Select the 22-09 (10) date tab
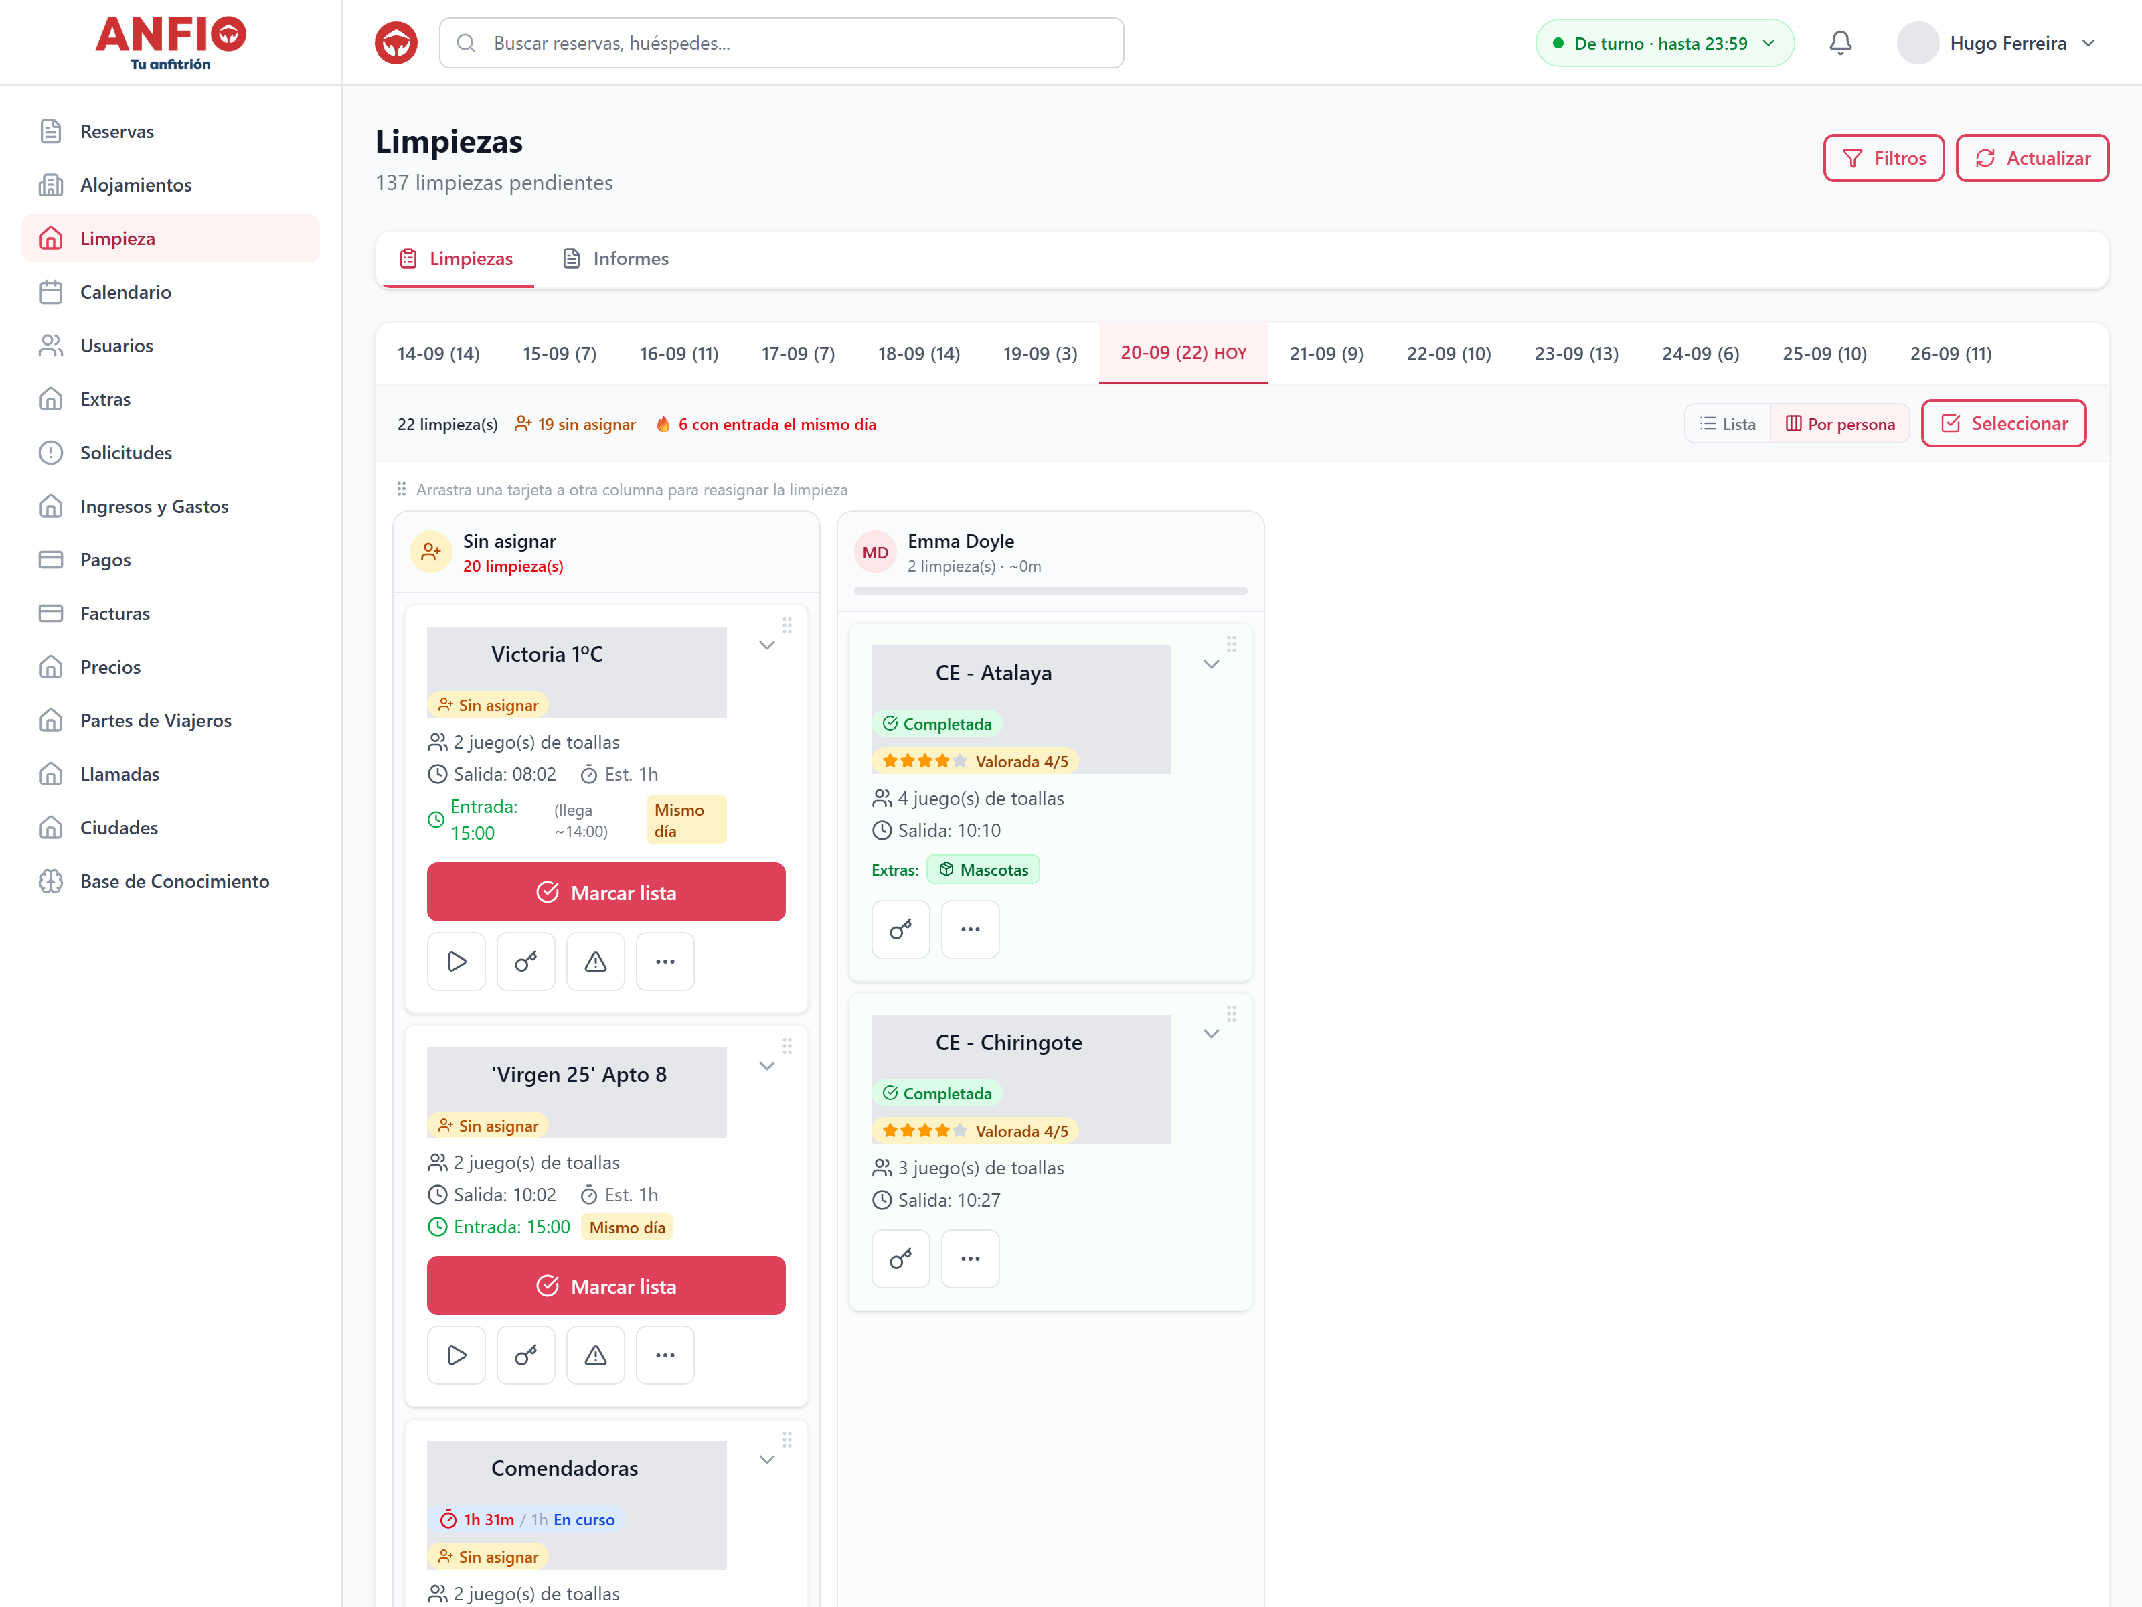 [x=1449, y=354]
